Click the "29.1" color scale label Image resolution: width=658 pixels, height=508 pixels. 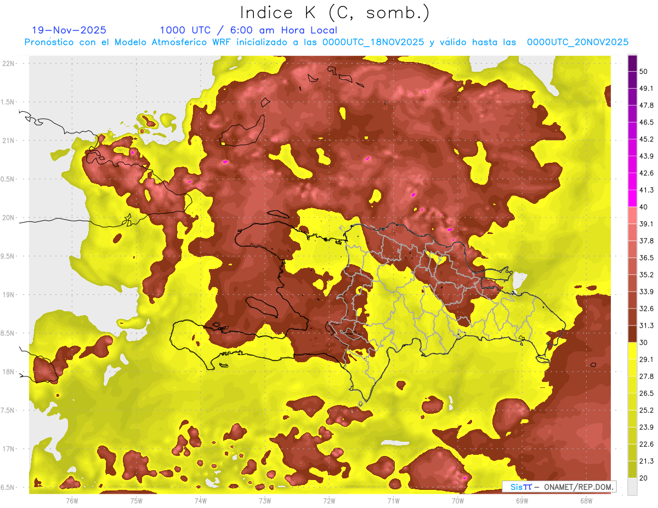click(x=646, y=359)
